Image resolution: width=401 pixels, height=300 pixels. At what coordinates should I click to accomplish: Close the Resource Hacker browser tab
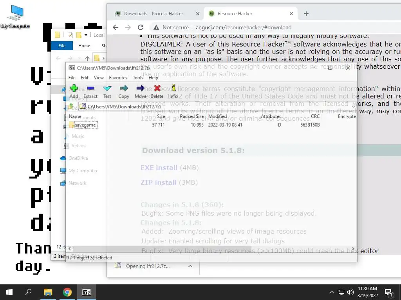pyautogui.click(x=291, y=14)
